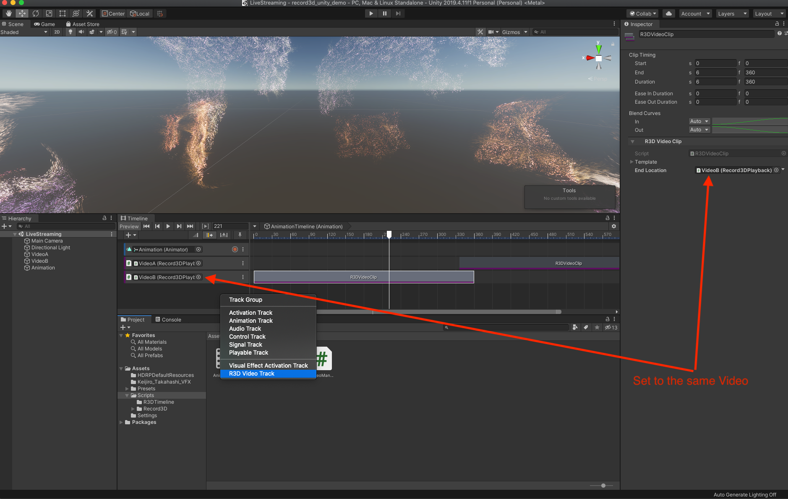Select Timeline ripple edit mode
788x499 pixels.
pyautogui.click(x=210, y=235)
